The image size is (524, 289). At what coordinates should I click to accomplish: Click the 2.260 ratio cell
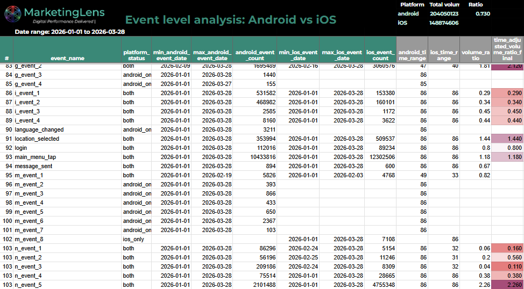tap(507, 285)
